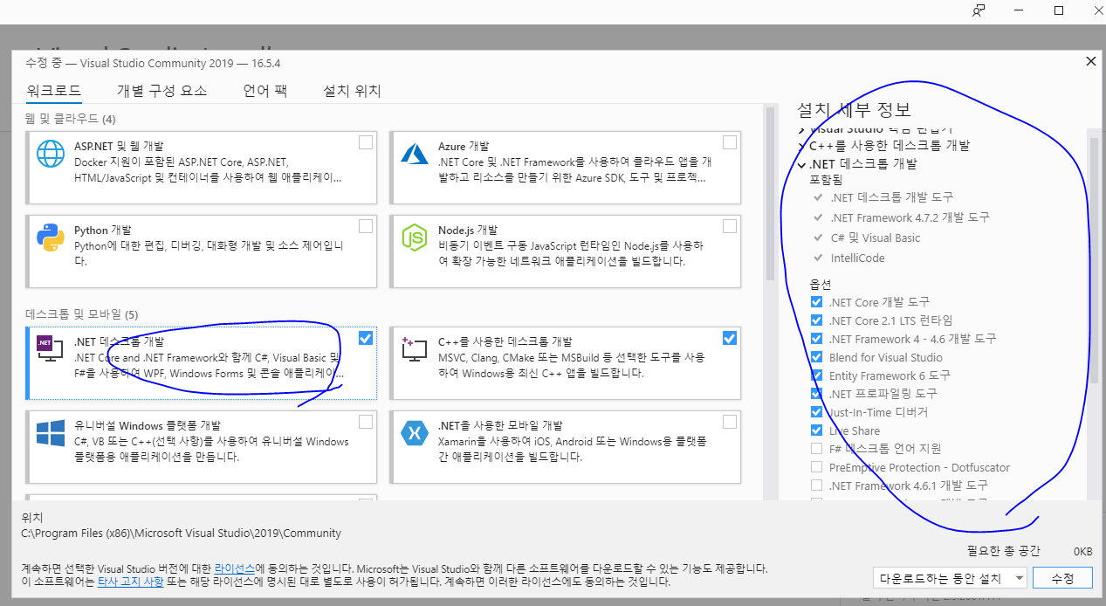The width and height of the screenshot is (1106, 606).
Task: Select the Python 개발 workload card
Action: (202, 251)
